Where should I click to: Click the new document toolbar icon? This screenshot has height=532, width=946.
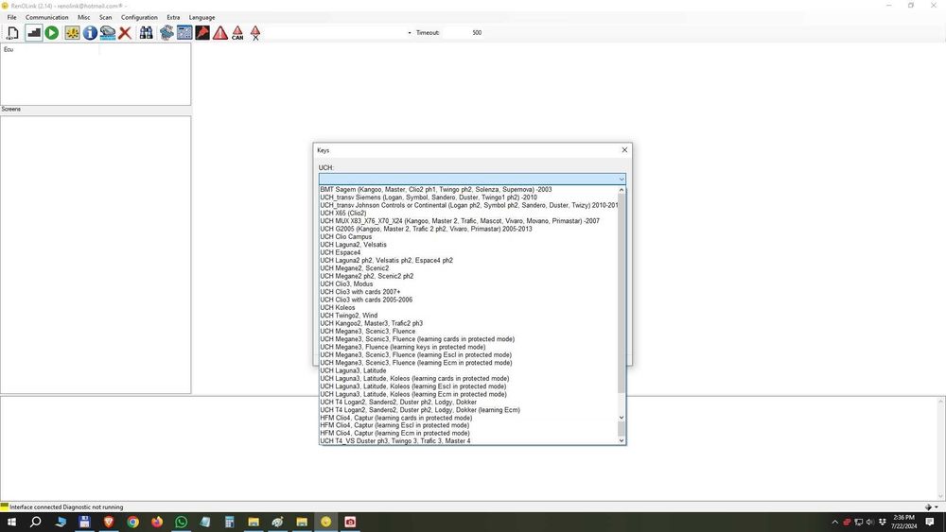(x=12, y=32)
